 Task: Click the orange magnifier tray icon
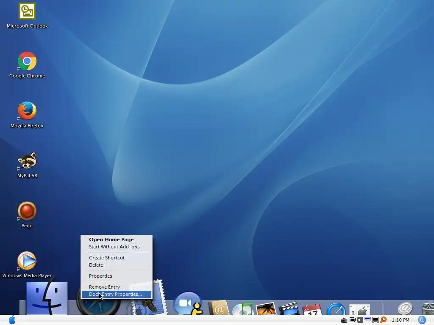(383, 320)
